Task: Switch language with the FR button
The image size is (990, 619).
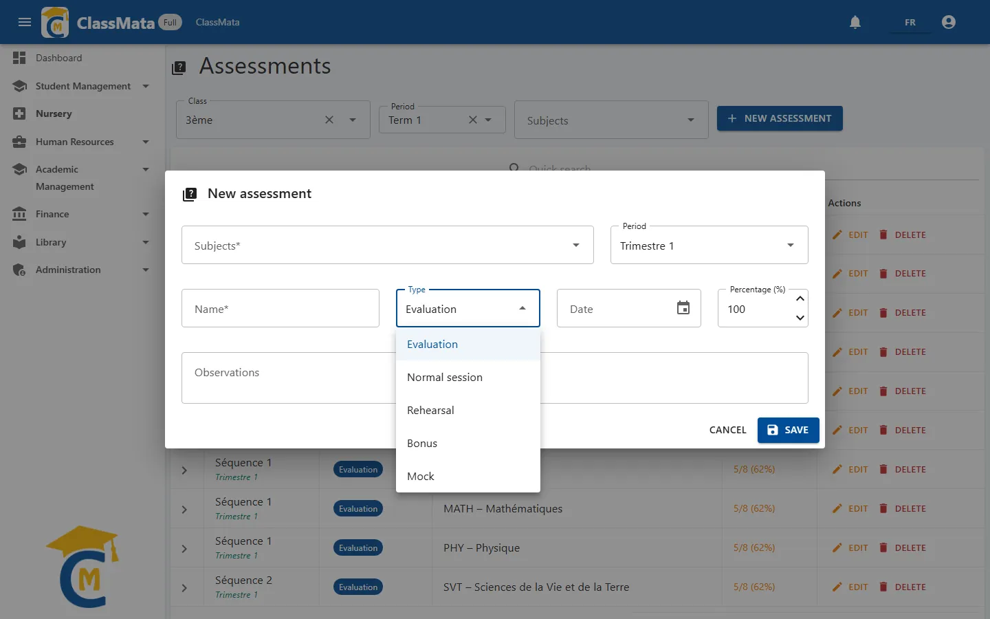Action: tap(910, 22)
